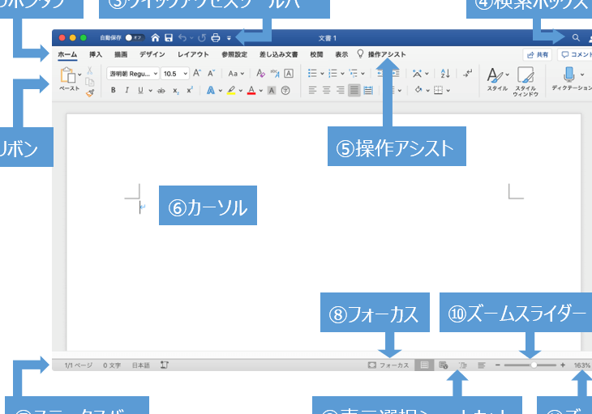Screen dimensions: 592x414
Task: Click the フォーカス (Focus) button in status bar
Action: [x=388, y=365]
